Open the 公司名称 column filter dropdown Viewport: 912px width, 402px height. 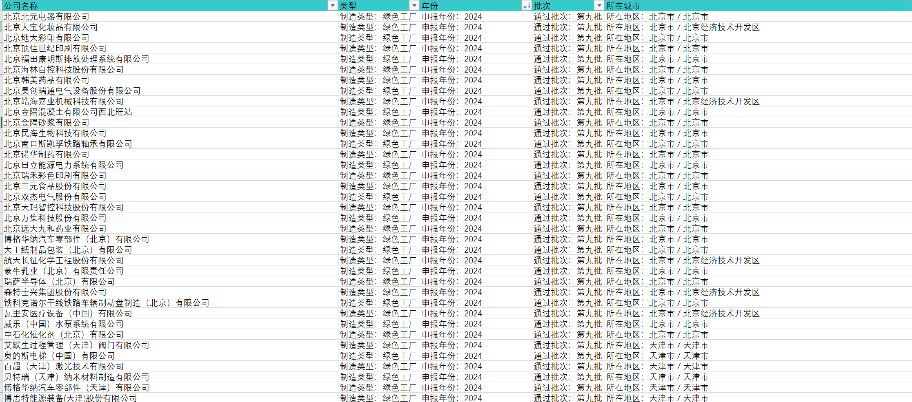coord(332,6)
